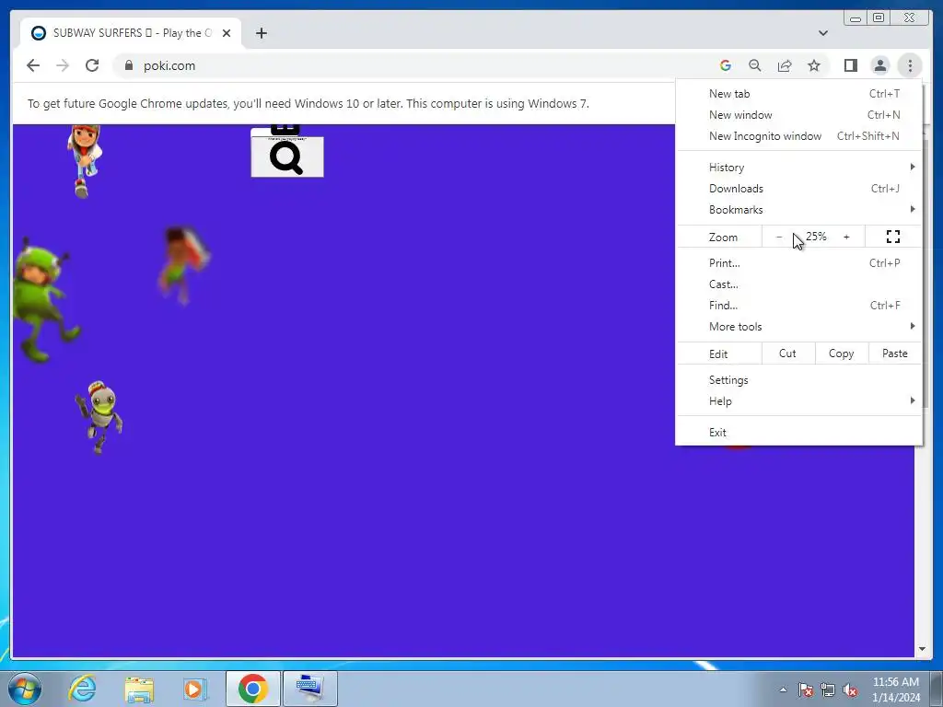Select Find... from the menu
The image size is (943, 707).
coord(798,305)
